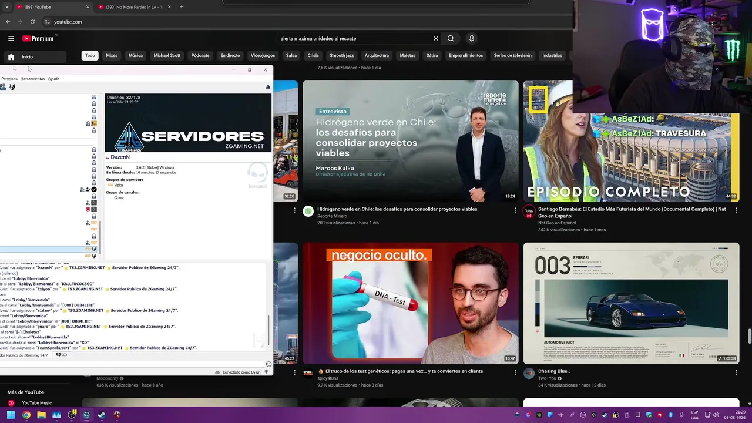
Task: Open the Nat Geo en Español channel link
Action: (558, 223)
